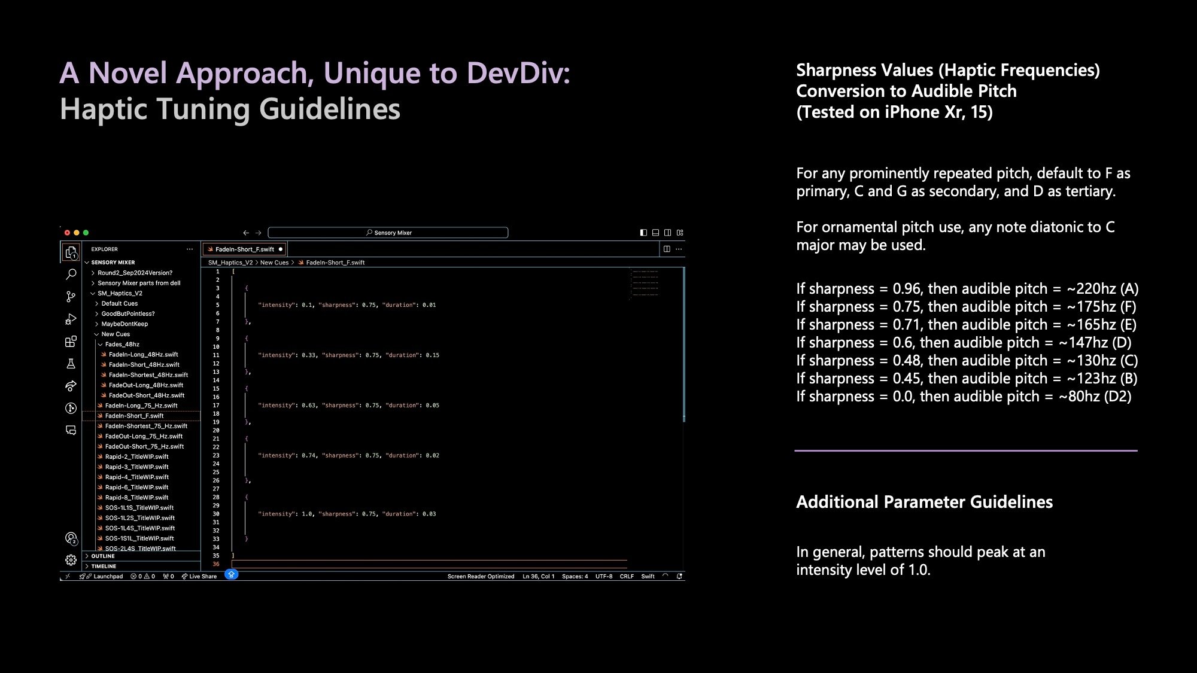The width and height of the screenshot is (1197, 673).
Task: Open the Run and Debug view icon
Action: 71,319
